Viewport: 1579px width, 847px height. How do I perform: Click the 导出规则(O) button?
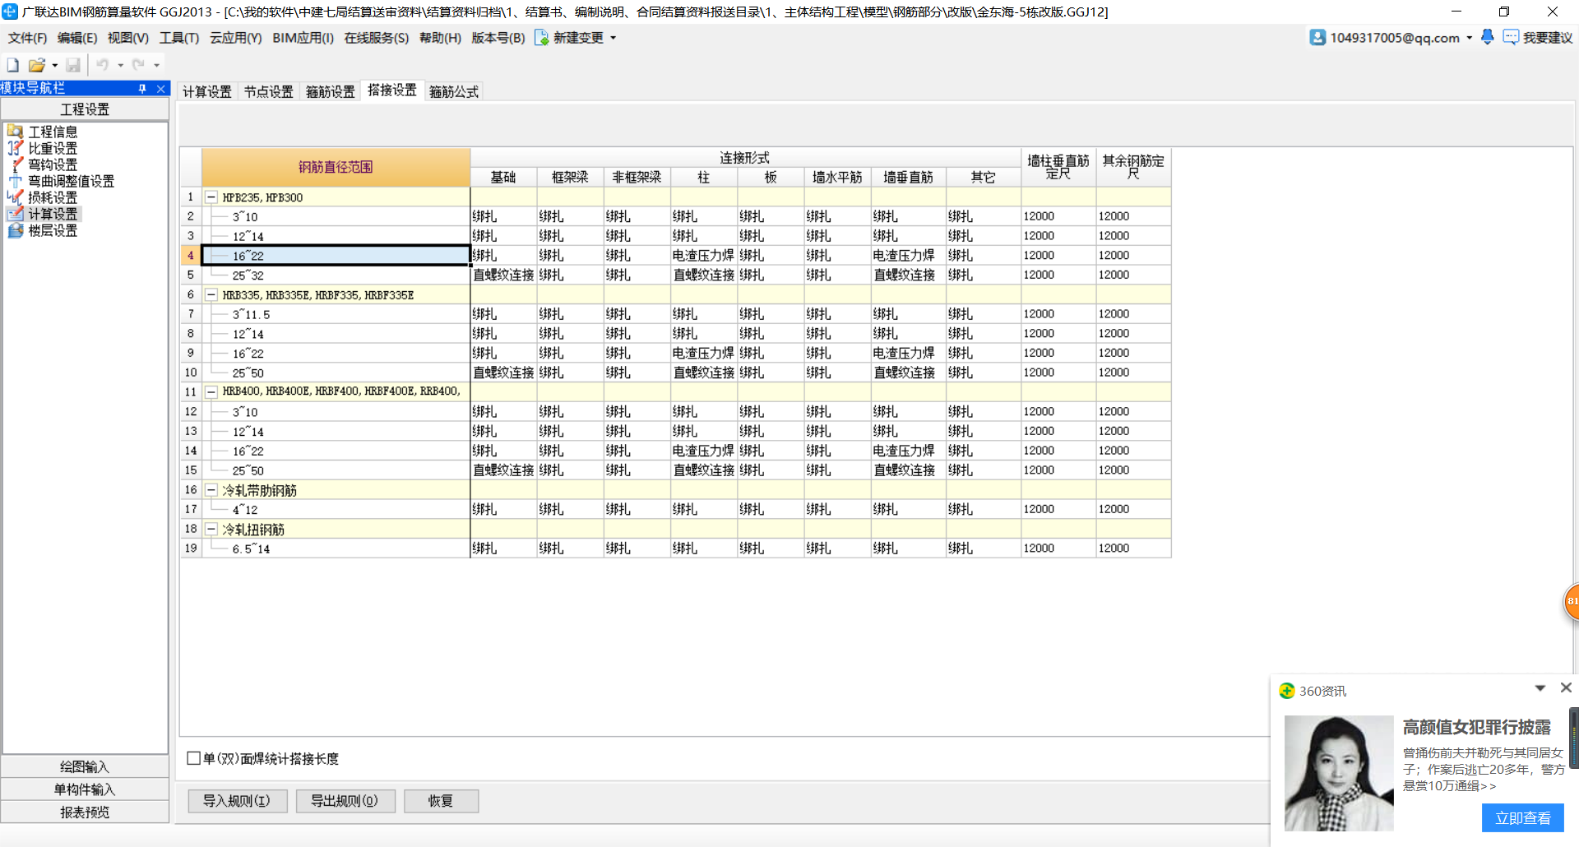(345, 801)
